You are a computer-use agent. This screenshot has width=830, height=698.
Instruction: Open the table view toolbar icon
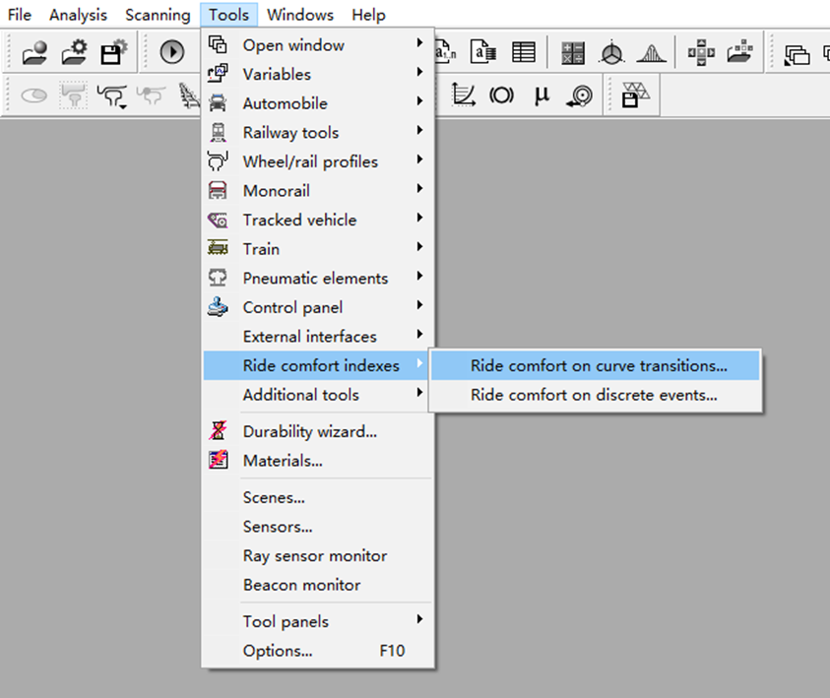click(x=523, y=53)
